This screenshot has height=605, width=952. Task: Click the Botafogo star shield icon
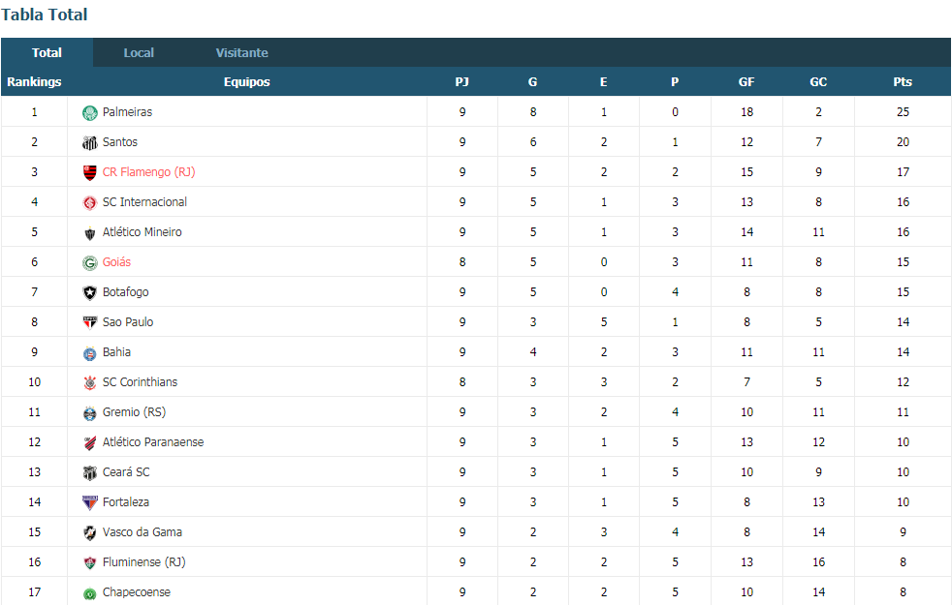[x=90, y=292]
